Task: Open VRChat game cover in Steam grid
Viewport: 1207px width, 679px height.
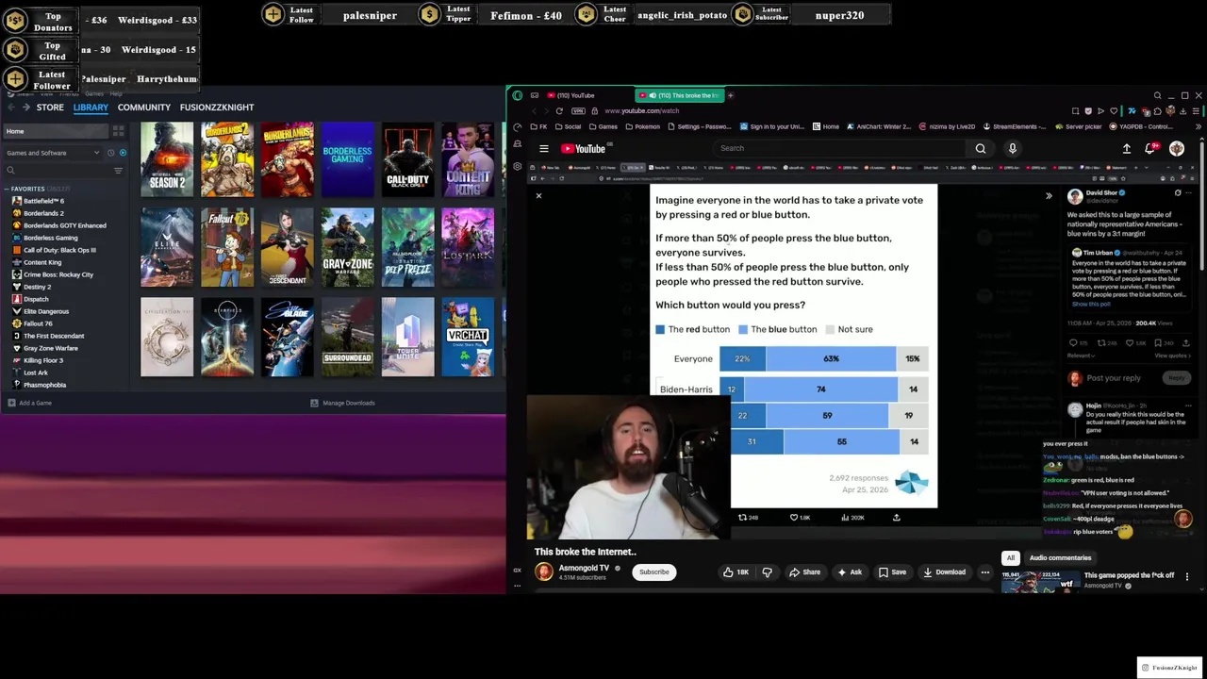Action: click(468, 337)
